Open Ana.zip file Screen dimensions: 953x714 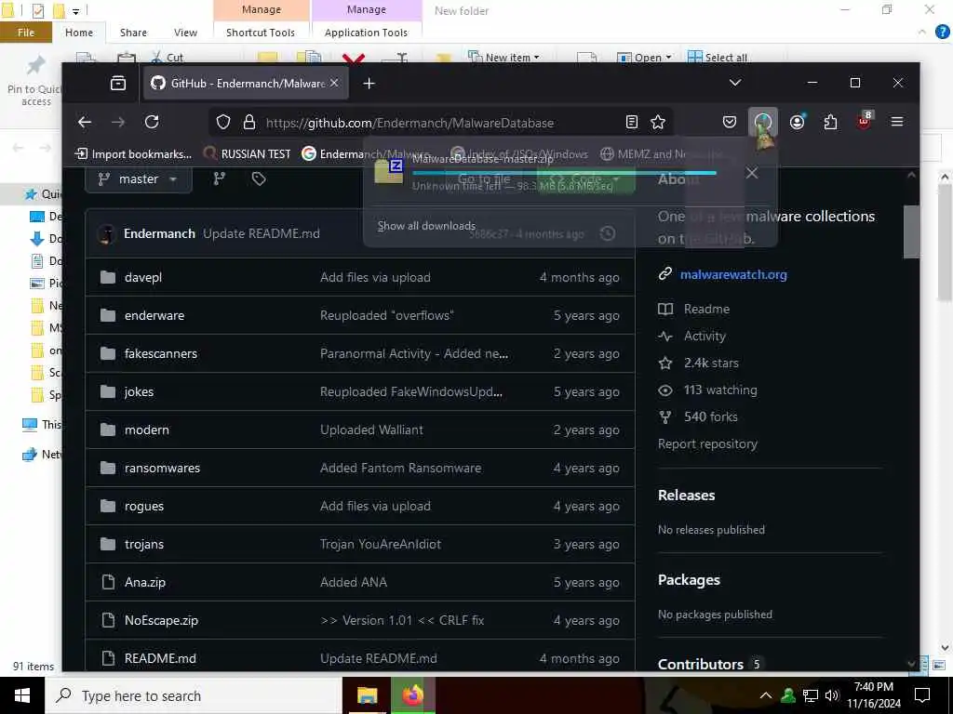click(145, 582)
